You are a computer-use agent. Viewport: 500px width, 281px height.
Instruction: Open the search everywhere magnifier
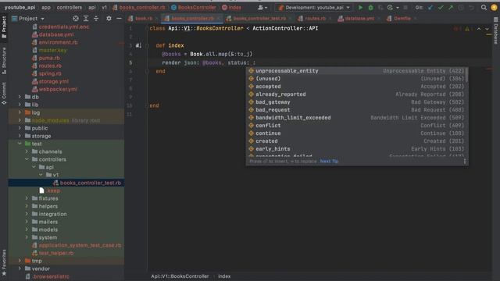click(484, 7)
